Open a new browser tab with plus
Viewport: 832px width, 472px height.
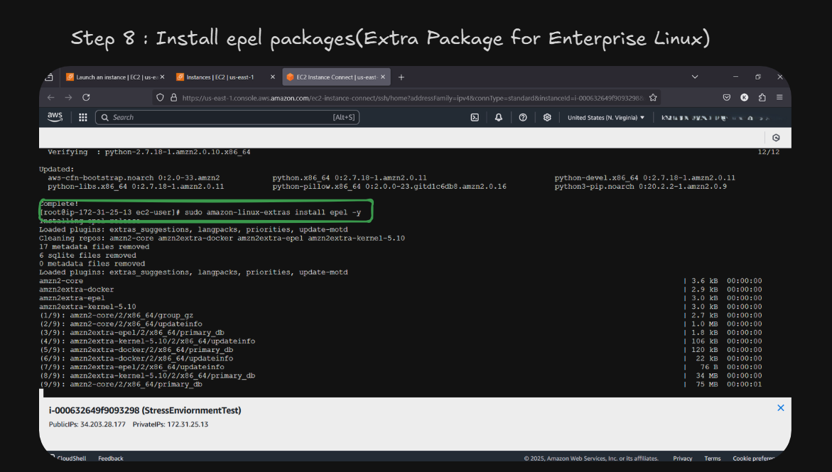401,77
